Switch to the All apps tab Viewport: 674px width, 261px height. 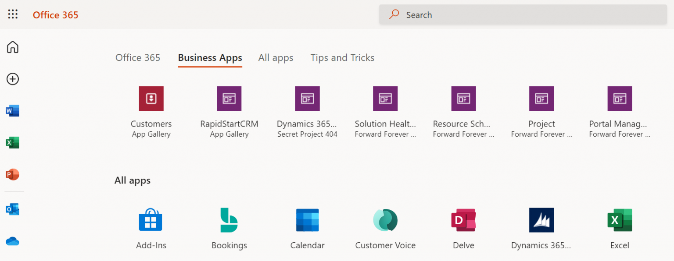coord(276,58)
